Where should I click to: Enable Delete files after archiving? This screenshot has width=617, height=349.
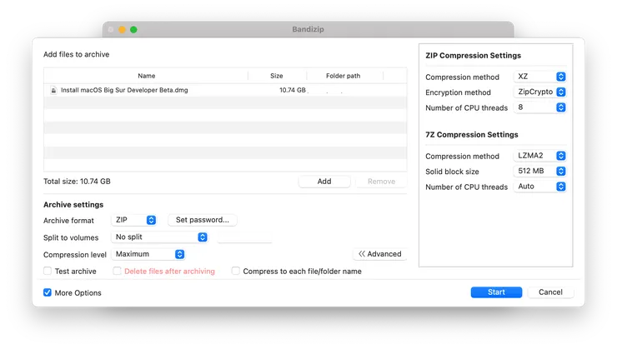(117, 272)
